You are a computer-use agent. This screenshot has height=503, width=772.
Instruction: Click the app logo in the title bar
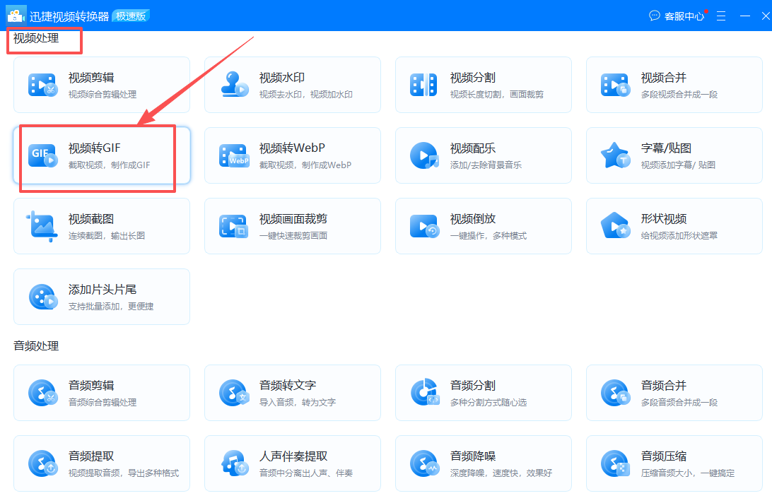15,15
